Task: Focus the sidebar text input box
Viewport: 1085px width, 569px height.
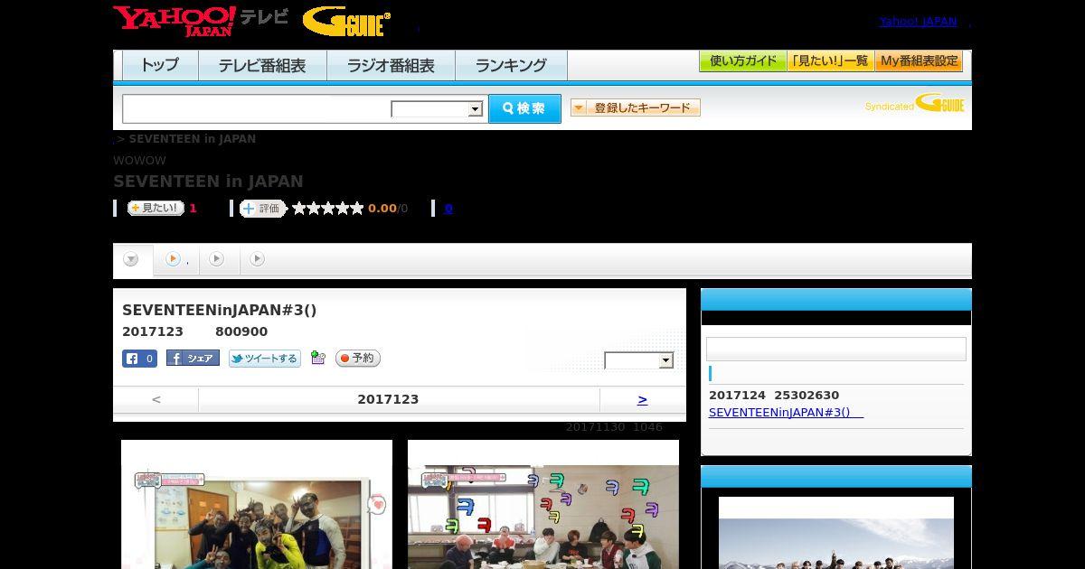Action: point(836,349)
